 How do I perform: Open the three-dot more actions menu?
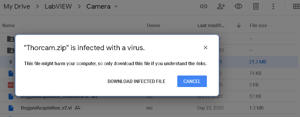click(273, 6)
